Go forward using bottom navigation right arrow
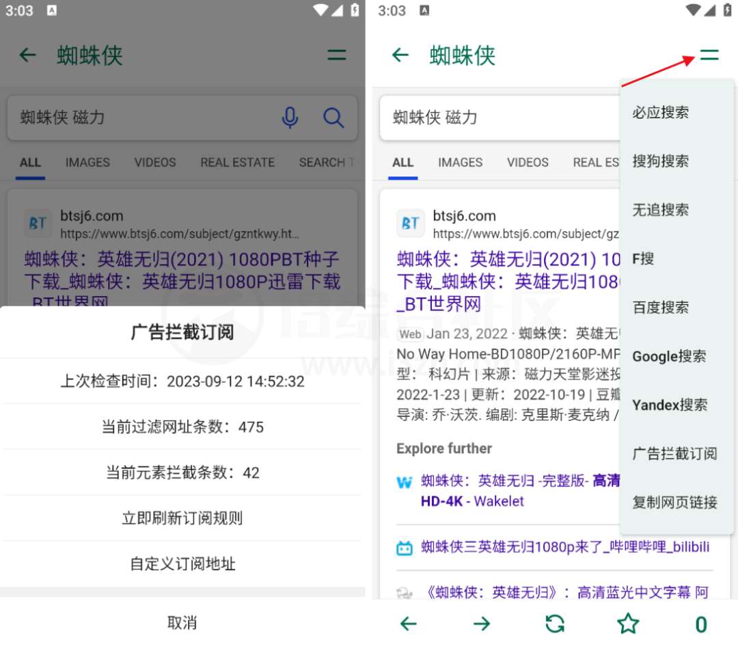Image resolution: width=738 pixels, height=646 pixels. pyautogui.click(x=482, y=624)
